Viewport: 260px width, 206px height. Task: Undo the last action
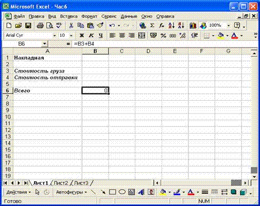point(112,26)
